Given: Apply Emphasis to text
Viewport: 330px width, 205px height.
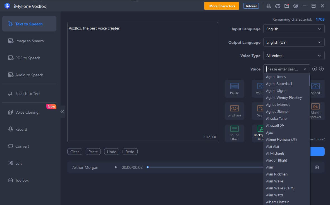Looking at the screenshot, I should click(x=235, y=111).
